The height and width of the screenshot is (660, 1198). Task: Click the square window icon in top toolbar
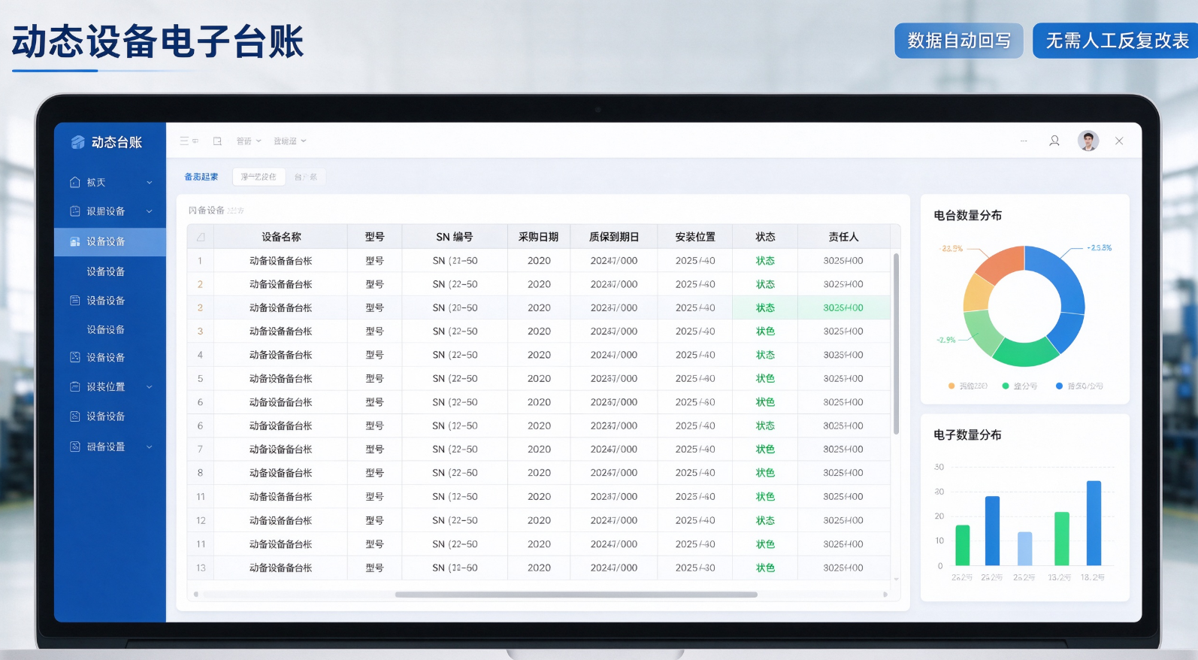click(x=217, y=141)
